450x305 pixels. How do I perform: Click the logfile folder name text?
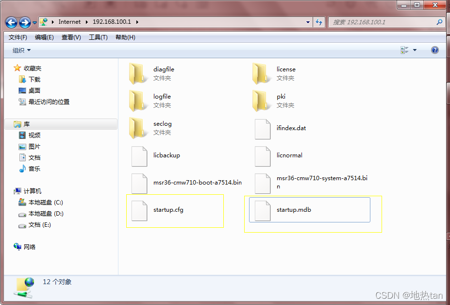point(162,97)
